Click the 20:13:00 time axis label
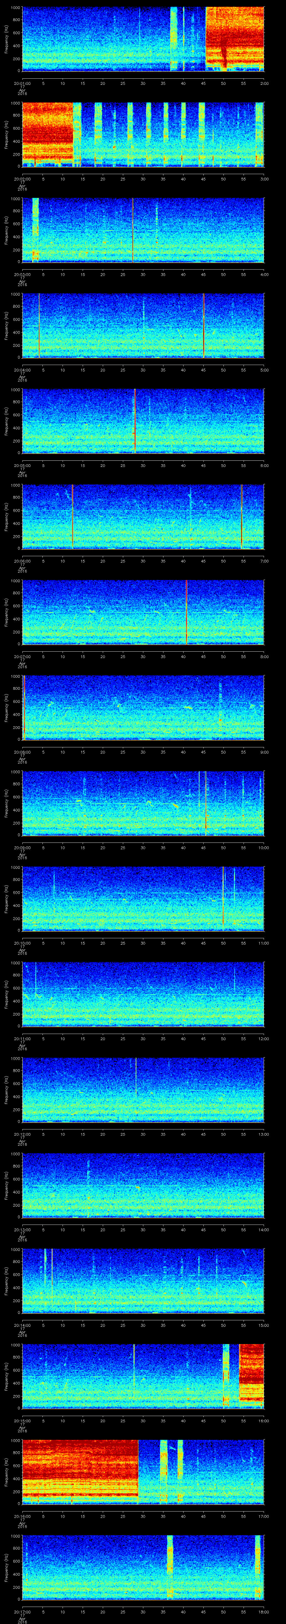Viewport: 286px width, 1624px height. [22, 1229]
